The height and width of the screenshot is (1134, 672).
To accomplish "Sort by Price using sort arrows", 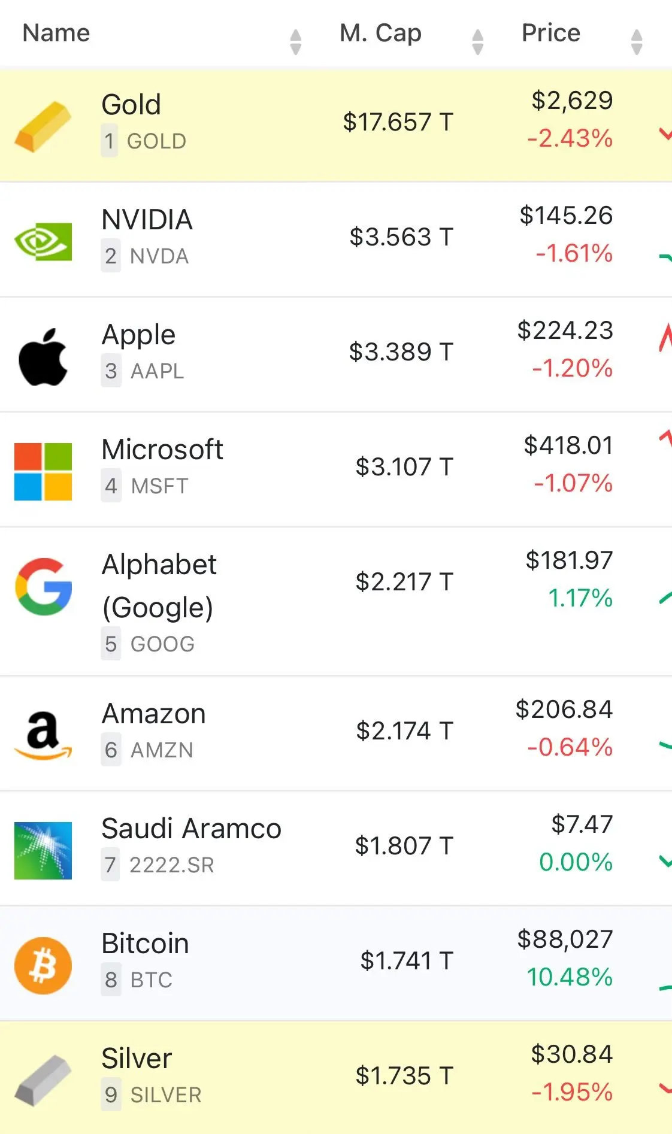I will click(x=637, y=42).
